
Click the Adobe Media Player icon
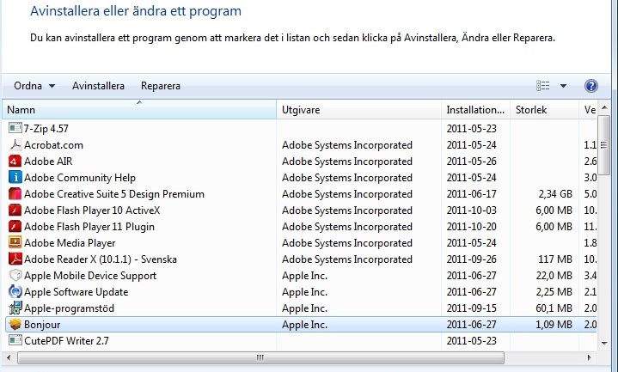[x=15, y=243]
